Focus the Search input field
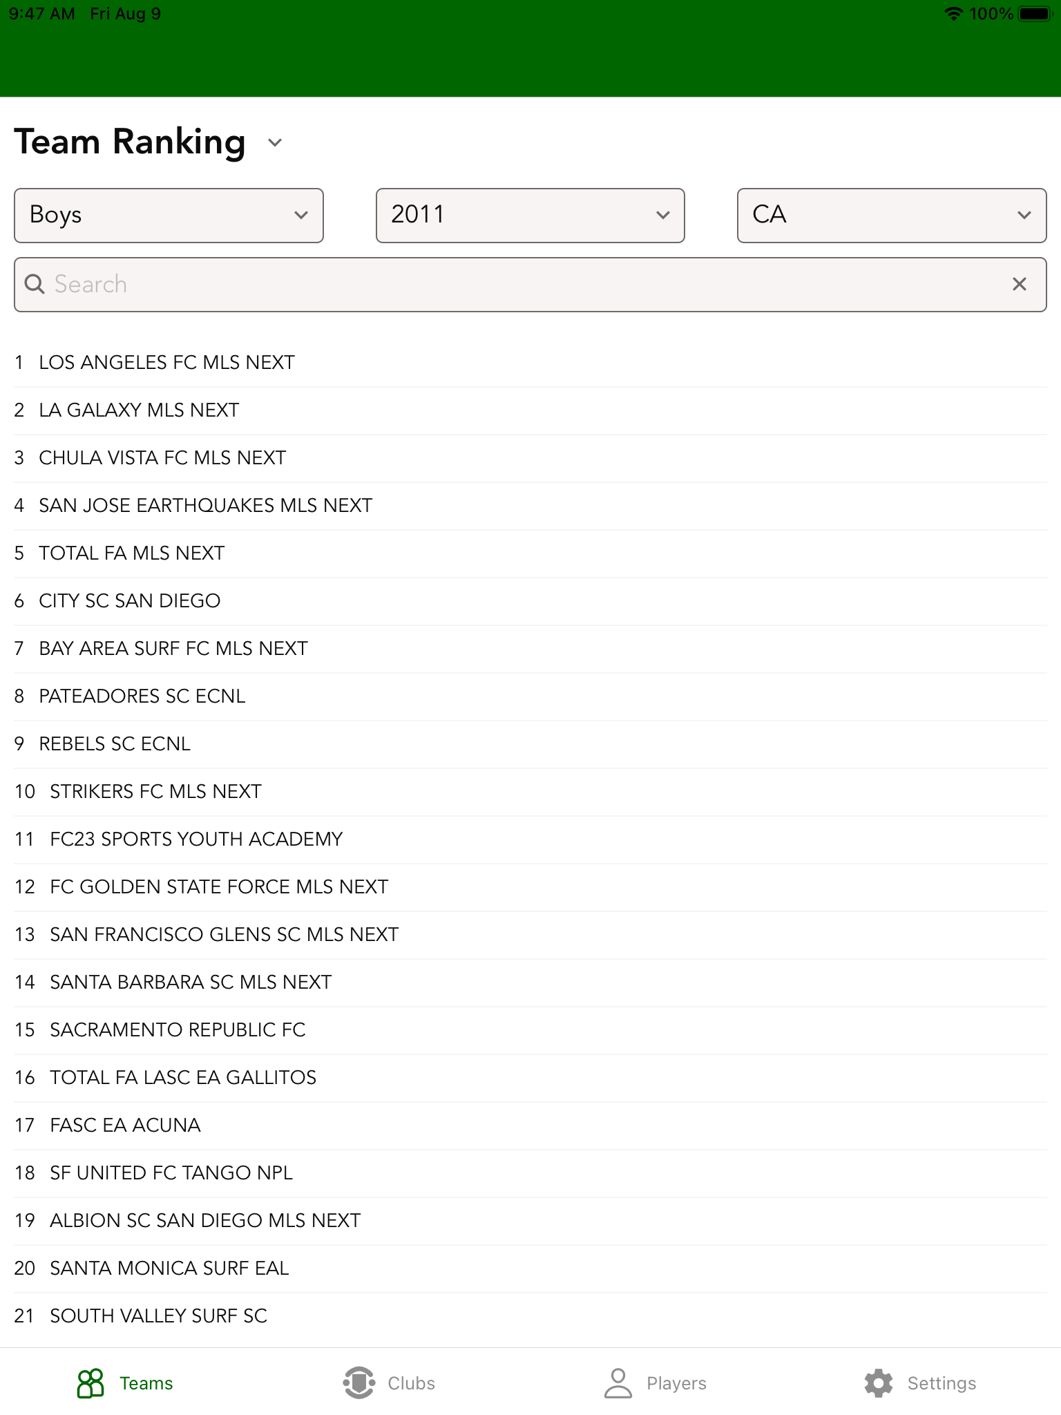 [525, 284]
